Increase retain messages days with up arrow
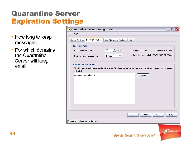 pyautogui.click(x=114, y=49)
